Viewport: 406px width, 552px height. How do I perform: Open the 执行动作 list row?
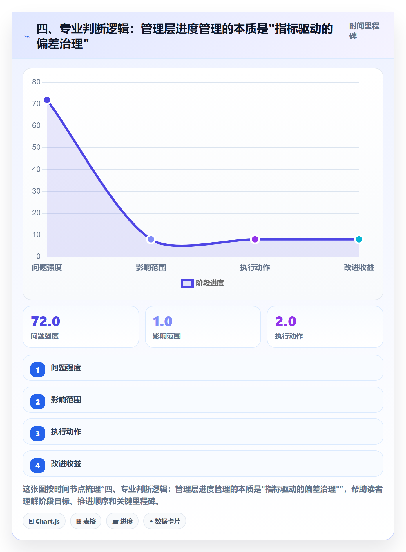coord(203,432)
